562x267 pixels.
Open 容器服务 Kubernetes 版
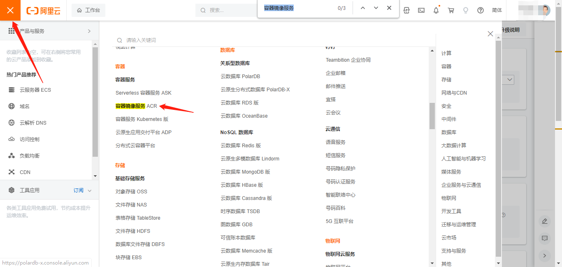click(x=142, y=119)
